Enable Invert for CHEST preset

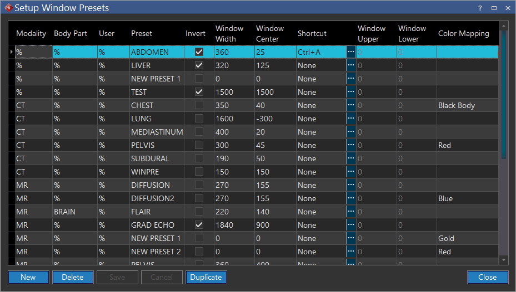tap(199, 105)
